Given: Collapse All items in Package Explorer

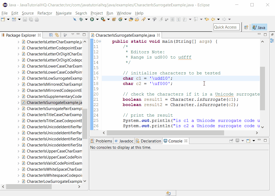Looking at the screenshot, I should pos(51,35).
